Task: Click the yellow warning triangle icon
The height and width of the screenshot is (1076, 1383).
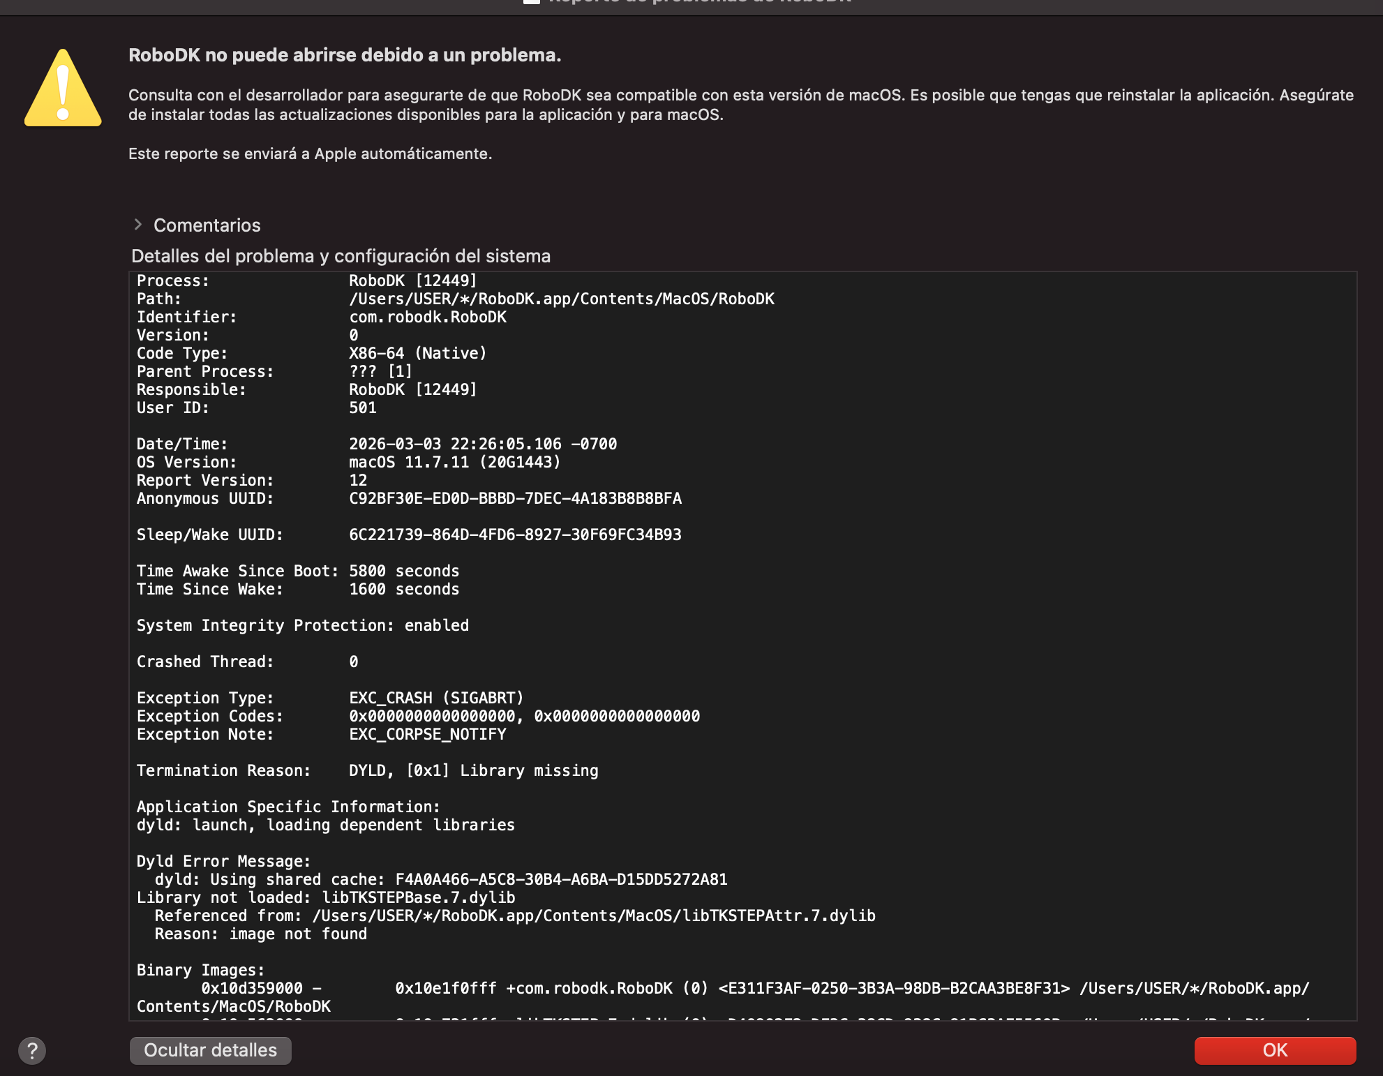Action: (x=63, y=89)
